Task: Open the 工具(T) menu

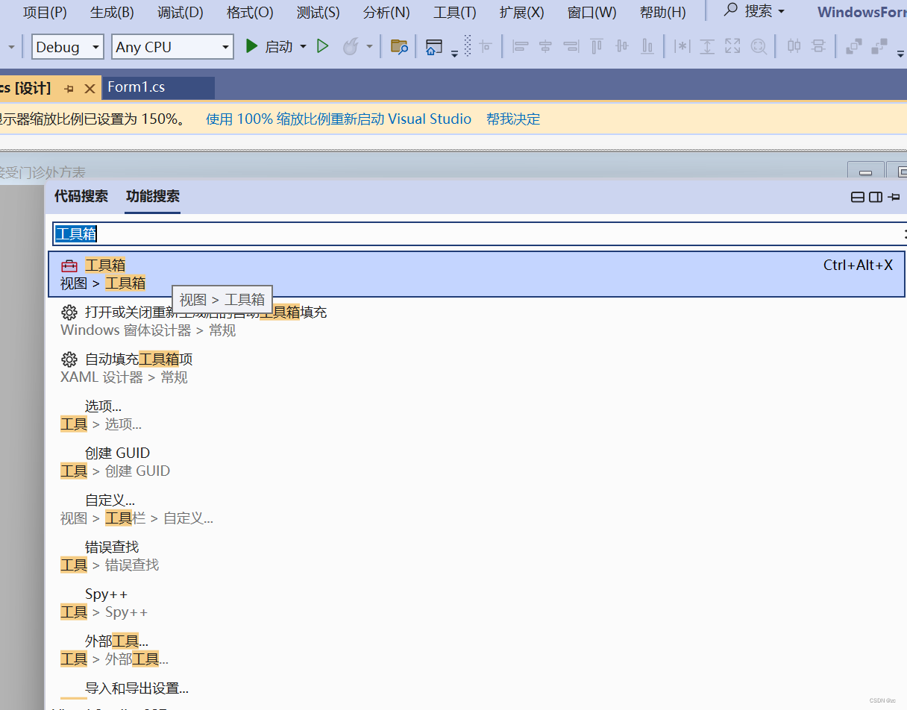Action: tap(454, 12)
